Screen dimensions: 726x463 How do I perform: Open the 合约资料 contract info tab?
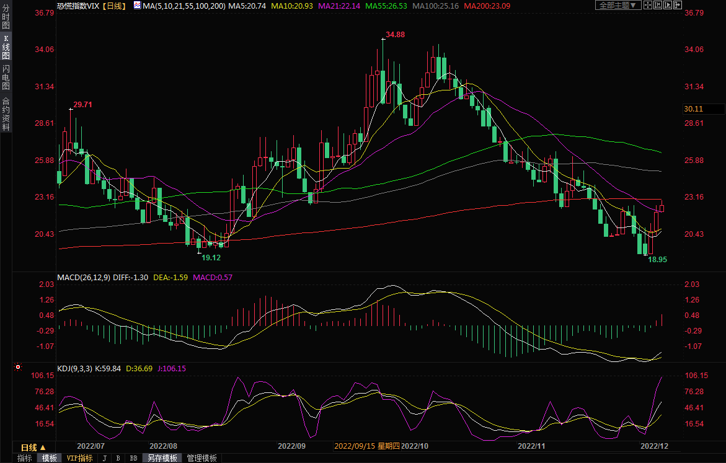pyautogui.click(x=6, y=114)
